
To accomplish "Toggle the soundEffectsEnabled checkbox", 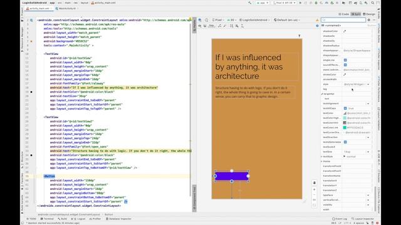I will [x=345, y=65].
